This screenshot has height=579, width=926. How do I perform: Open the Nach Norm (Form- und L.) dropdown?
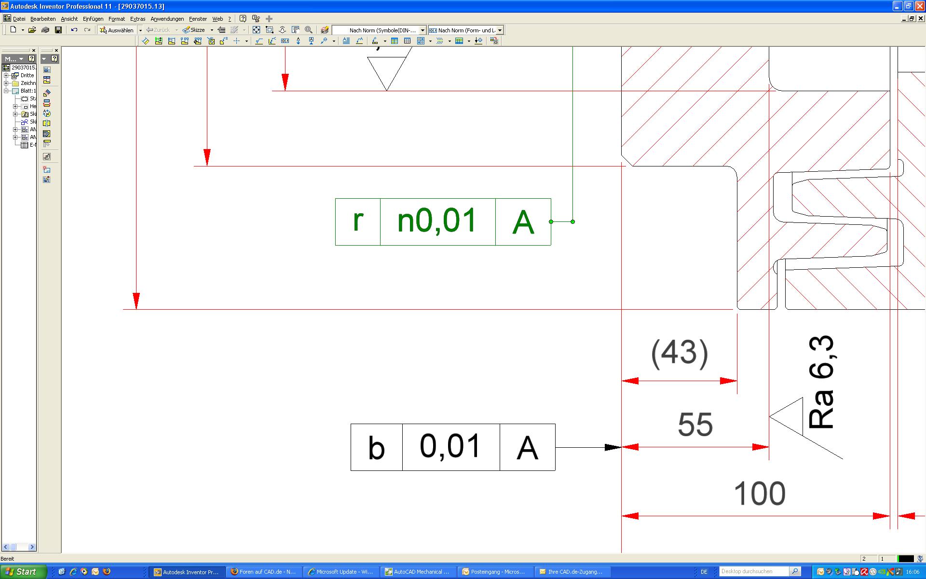tap(500, 30)
